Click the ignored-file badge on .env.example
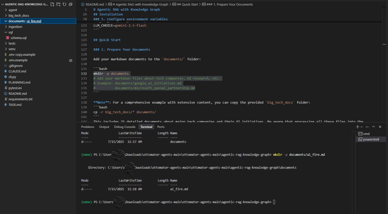The height and width of the screenshot is (214, 388). click(x=71, y=60)
